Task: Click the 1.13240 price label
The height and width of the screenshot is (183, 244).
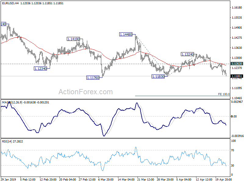Action: (188, 54)
